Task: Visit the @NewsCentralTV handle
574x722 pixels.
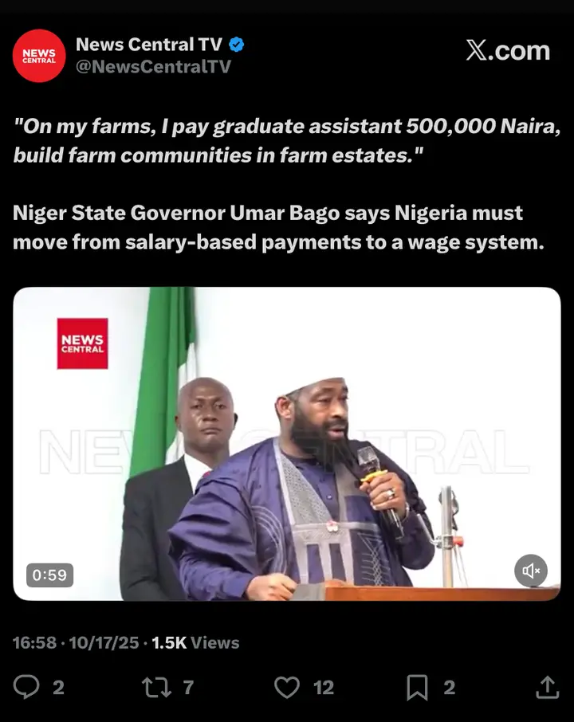Action: coord(153,66)
